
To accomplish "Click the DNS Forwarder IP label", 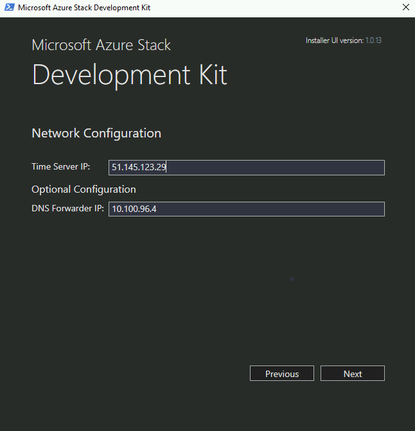I will 67,208.
